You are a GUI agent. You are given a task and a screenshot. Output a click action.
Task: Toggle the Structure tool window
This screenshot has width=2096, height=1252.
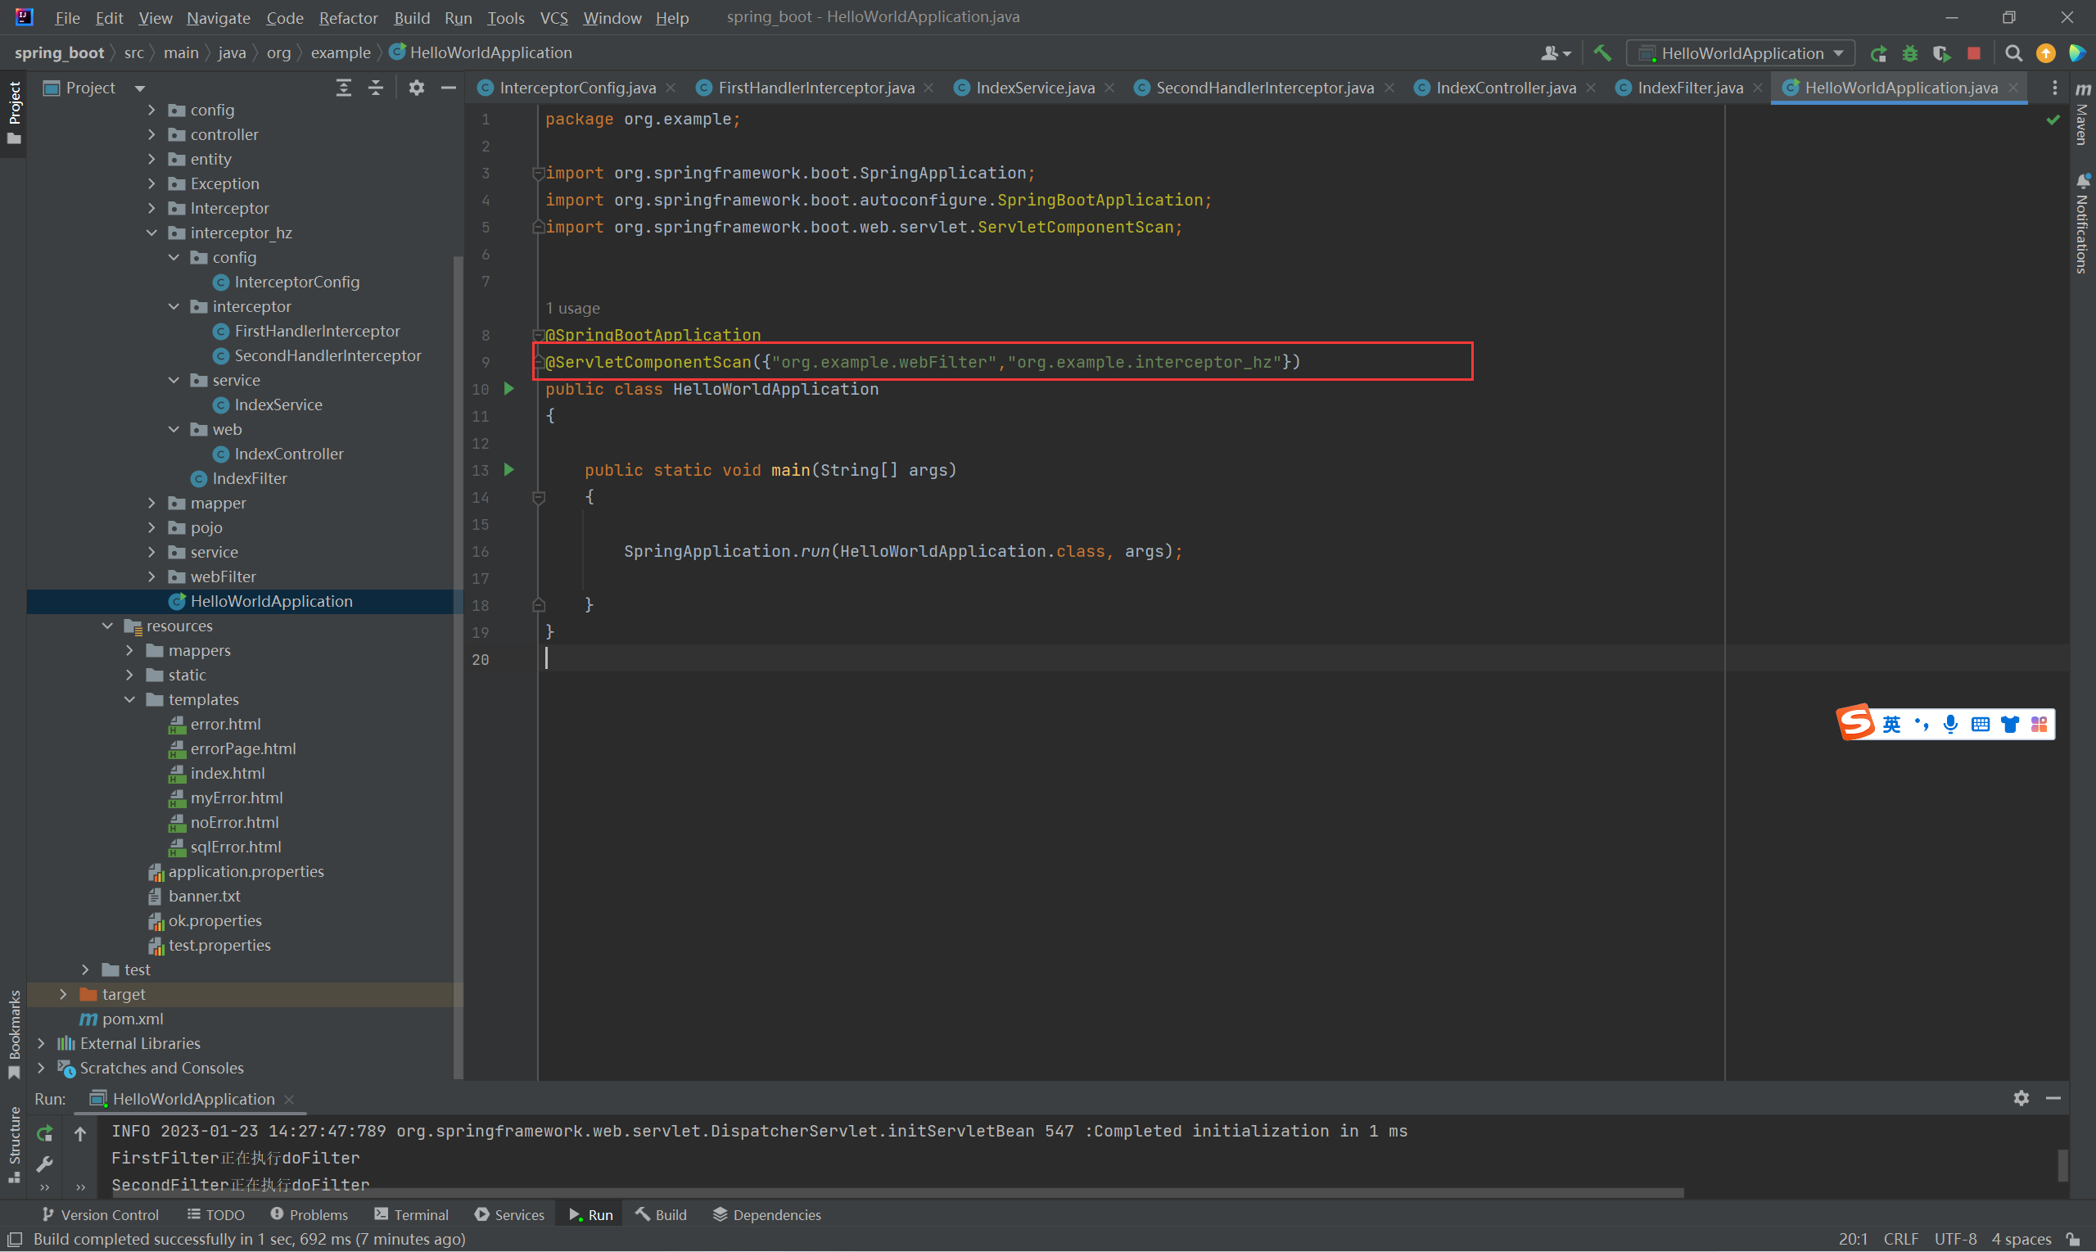(15, 1143)
